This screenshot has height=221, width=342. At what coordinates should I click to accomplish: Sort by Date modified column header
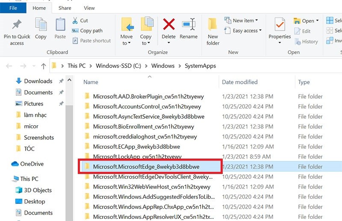pos(240,82)
